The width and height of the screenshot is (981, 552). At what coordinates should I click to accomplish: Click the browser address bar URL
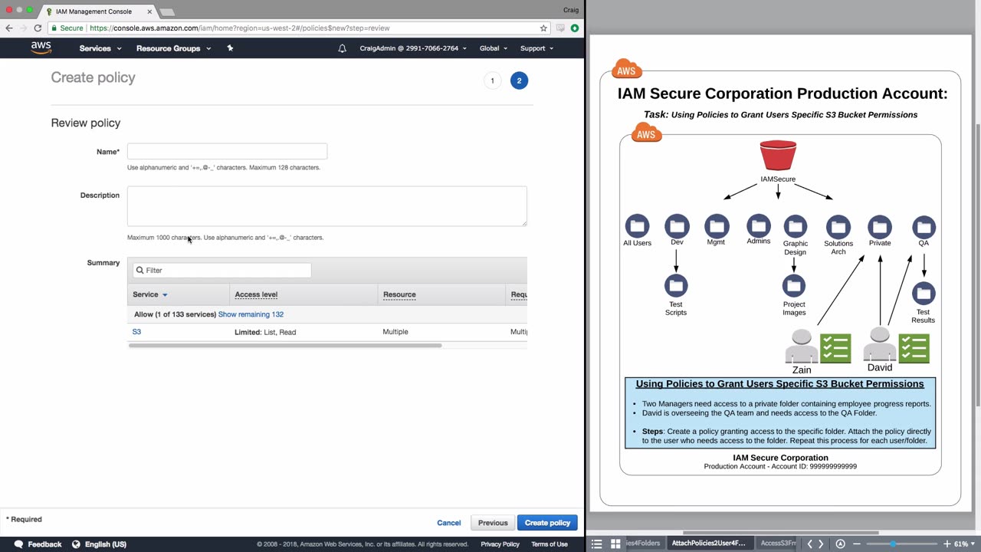(x=239, y=28)
